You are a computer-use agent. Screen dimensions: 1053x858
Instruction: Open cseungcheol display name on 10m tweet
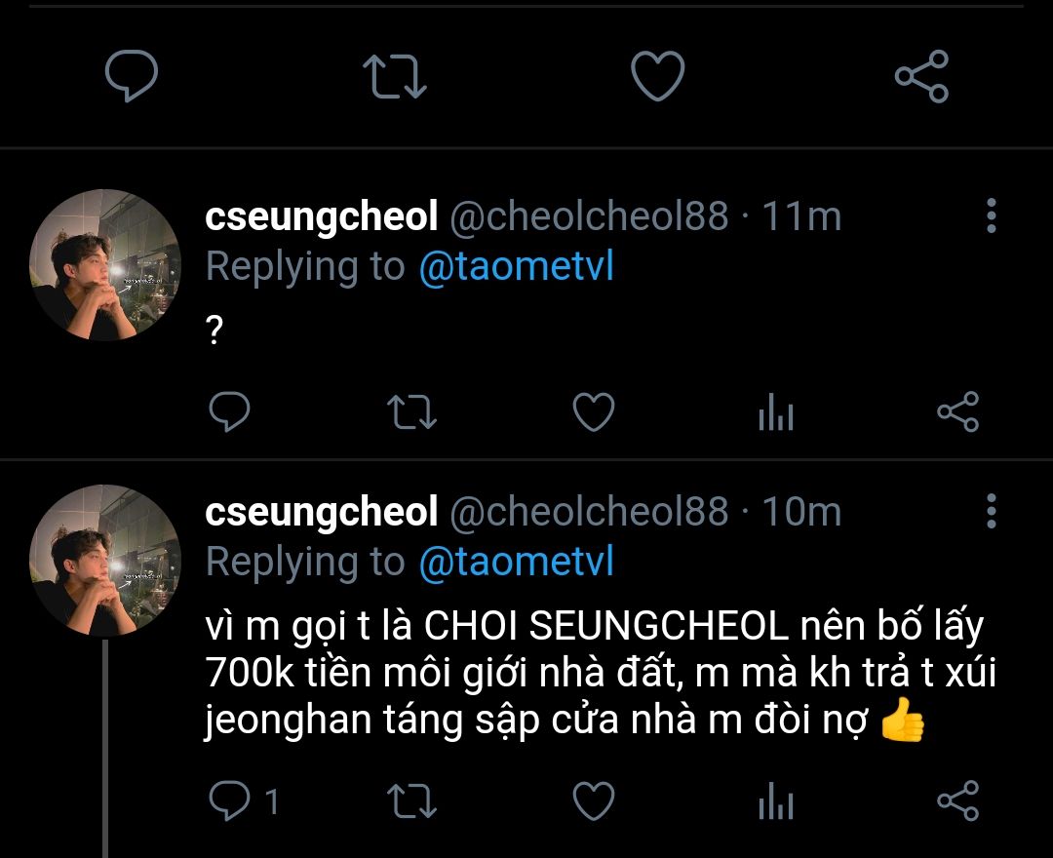(x=322, y=511)
